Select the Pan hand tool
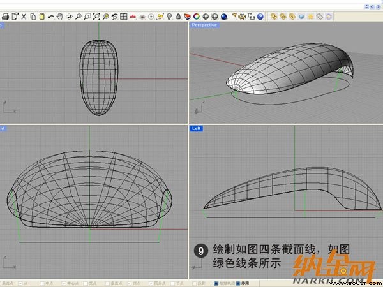The height and width of the screenshot is (287, 383). click(x=60, y=17)
